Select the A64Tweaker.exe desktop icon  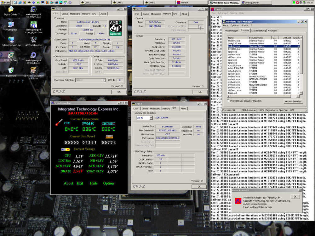[33, 40]
